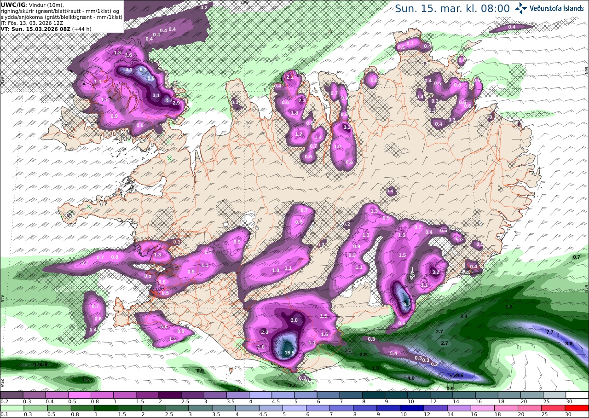
Task: Click the 3.7 value over Westfjords
Action: (x=168, y=100)
